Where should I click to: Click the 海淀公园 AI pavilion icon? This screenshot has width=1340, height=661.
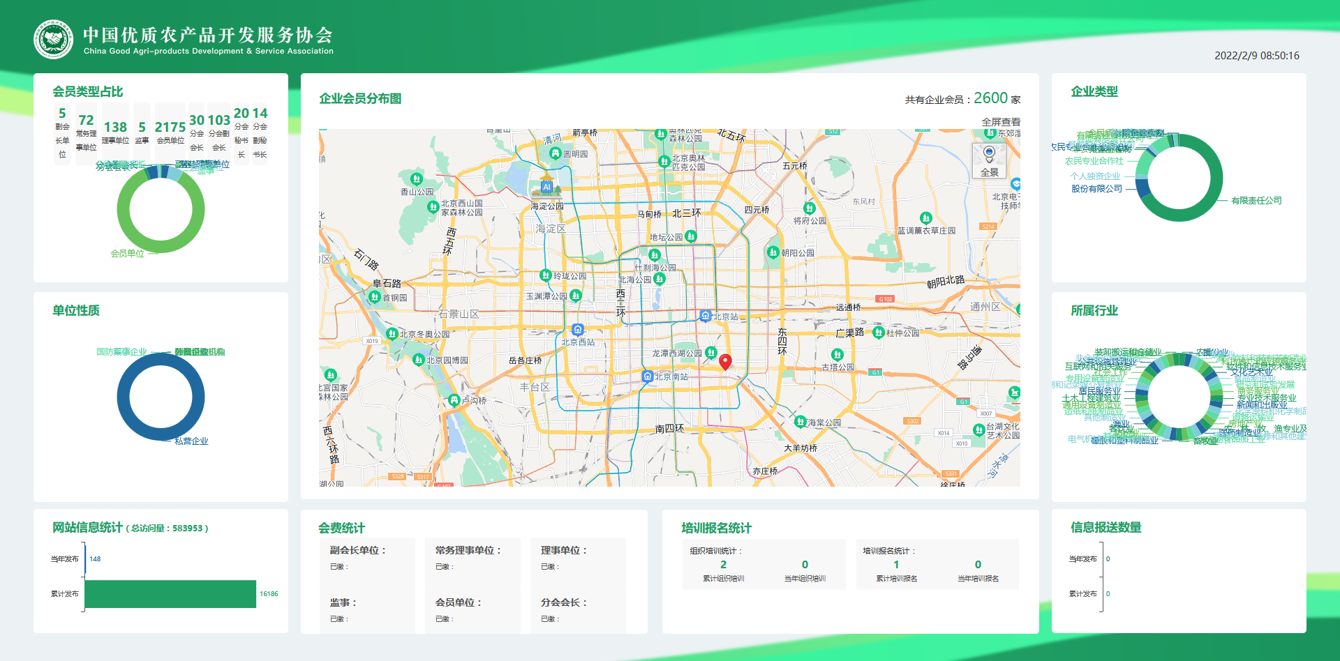pyautogui.click(x=547, y=187)
